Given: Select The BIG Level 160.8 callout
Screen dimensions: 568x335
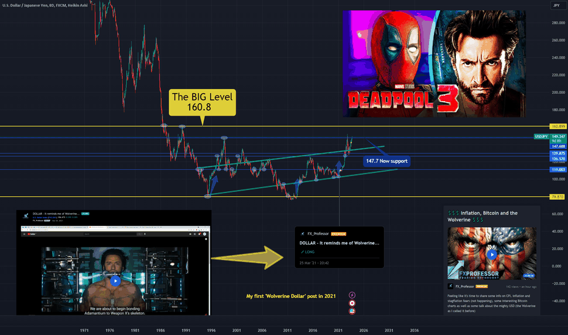Looking at the screenshot, I should [x=202, y=102].
